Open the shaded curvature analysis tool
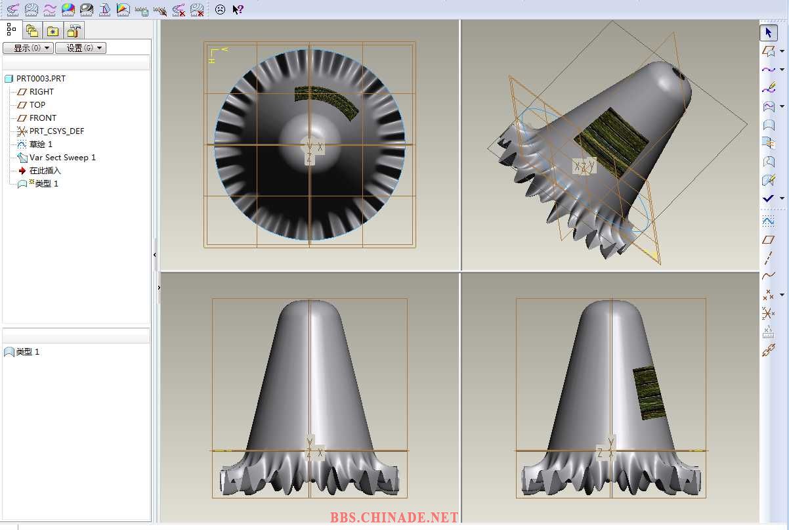Viewport: 789px width, 530px height. point(68,10)
